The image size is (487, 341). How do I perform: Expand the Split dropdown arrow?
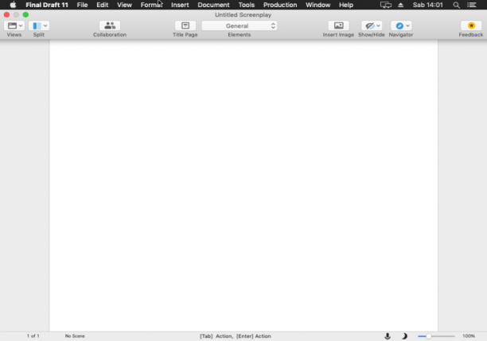pos(45,25)
